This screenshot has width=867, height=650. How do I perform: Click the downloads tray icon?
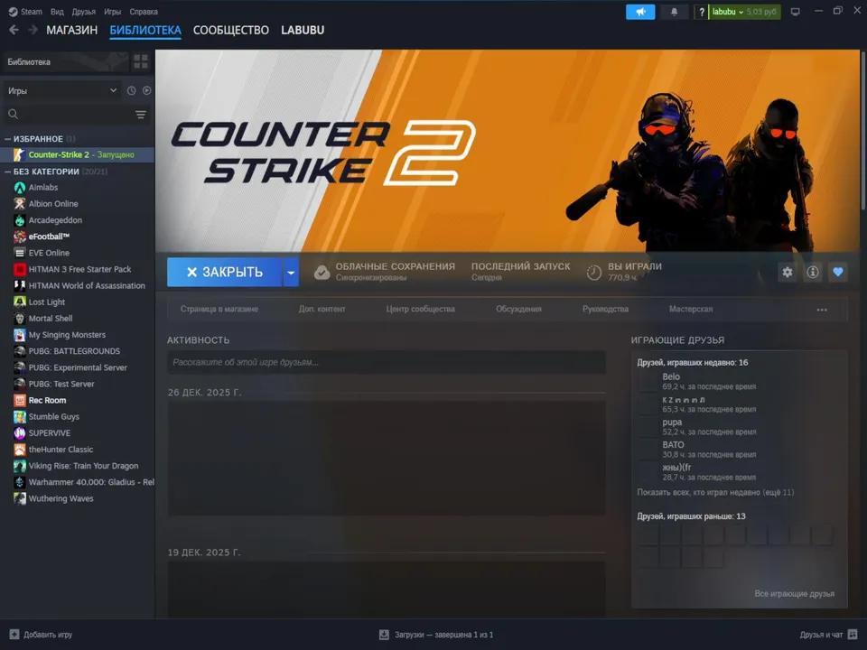384,635
